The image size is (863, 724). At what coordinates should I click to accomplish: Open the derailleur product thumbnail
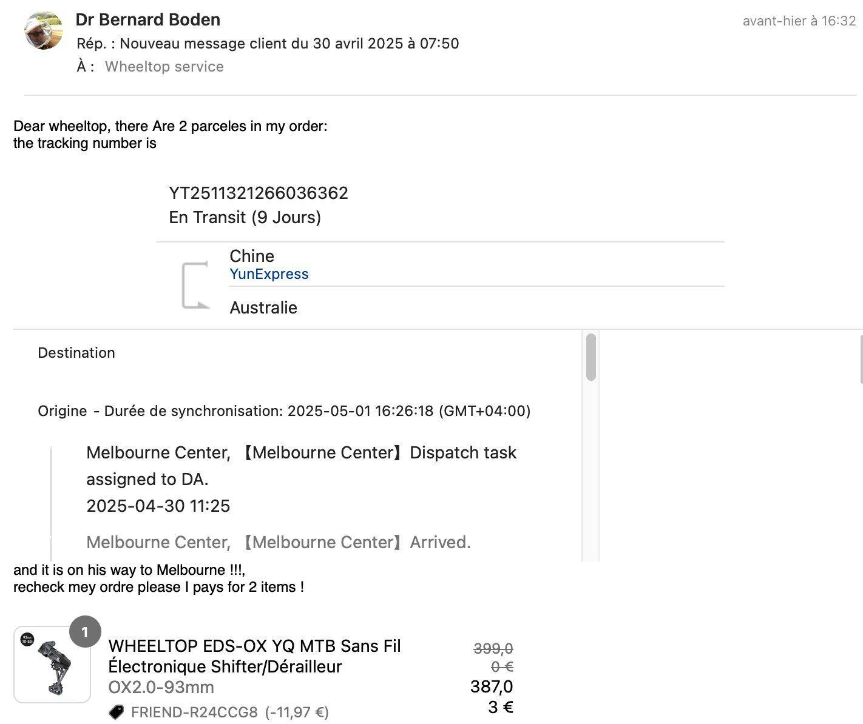click(x=52, y=665)
